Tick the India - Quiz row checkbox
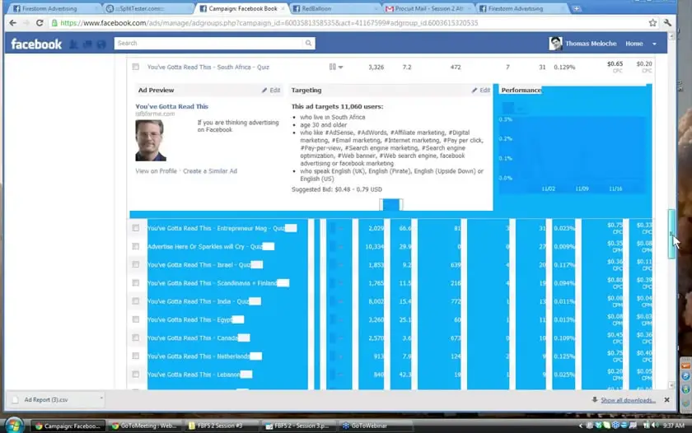 [x=135, y=301]
